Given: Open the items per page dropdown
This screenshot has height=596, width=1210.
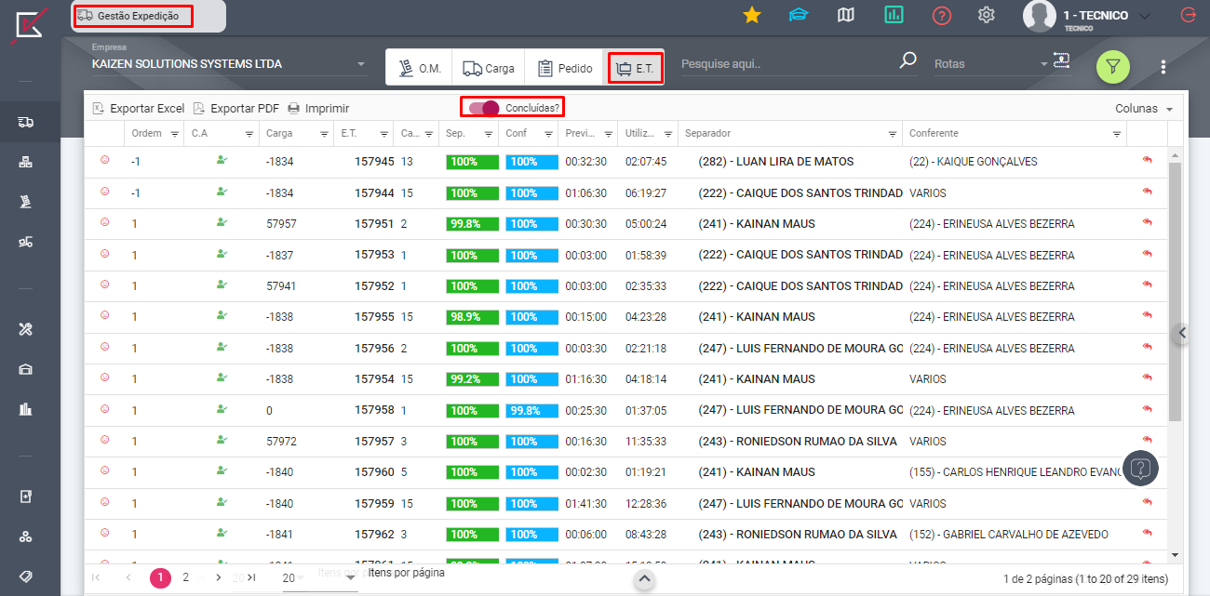Looking at the screenshot, I should [320, 577].
